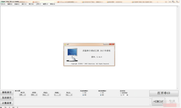Click the 深蓝串口调试工具 2017冬季版 title text
The height and width of the screenshot is (108, 181).
point(96,50)
